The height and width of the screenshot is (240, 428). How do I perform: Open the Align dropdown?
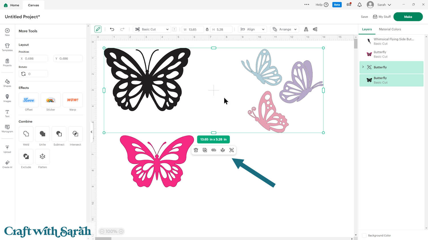253,29
